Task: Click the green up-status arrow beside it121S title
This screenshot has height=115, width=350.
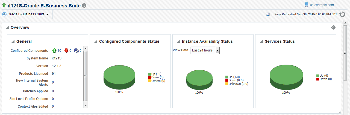Action: click(4, 5)
